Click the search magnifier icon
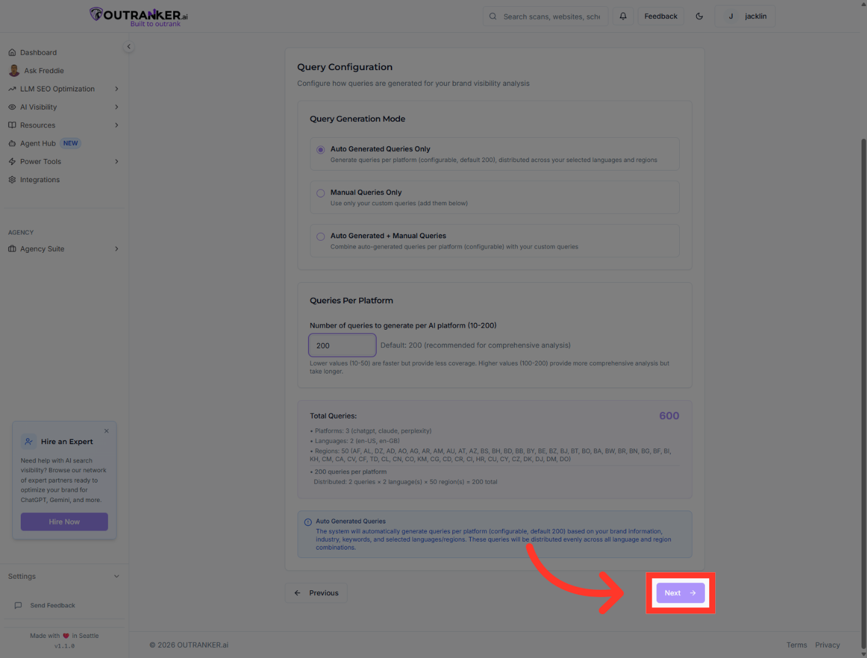 pyautogui.click(x=493, y=16)
